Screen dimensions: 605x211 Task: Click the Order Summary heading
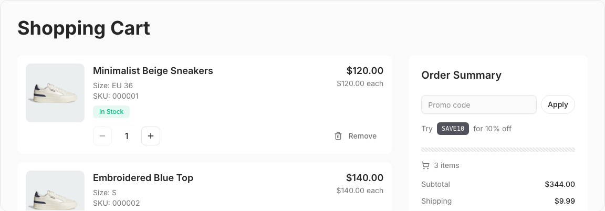point(461,75)
